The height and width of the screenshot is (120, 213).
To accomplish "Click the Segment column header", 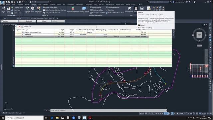I will click(19, 30).
